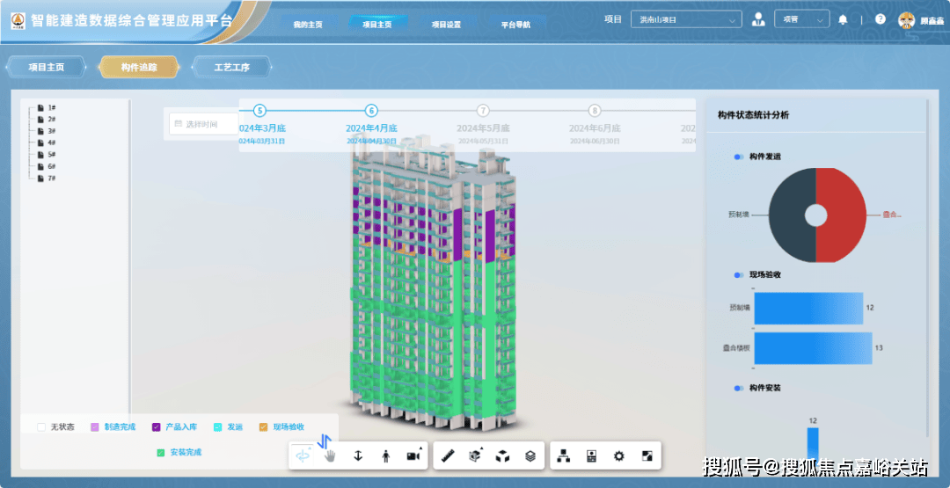Jump to timeline marker 7 (2024年5月底)
Screen dimensions: 950x488
[483, 111]
